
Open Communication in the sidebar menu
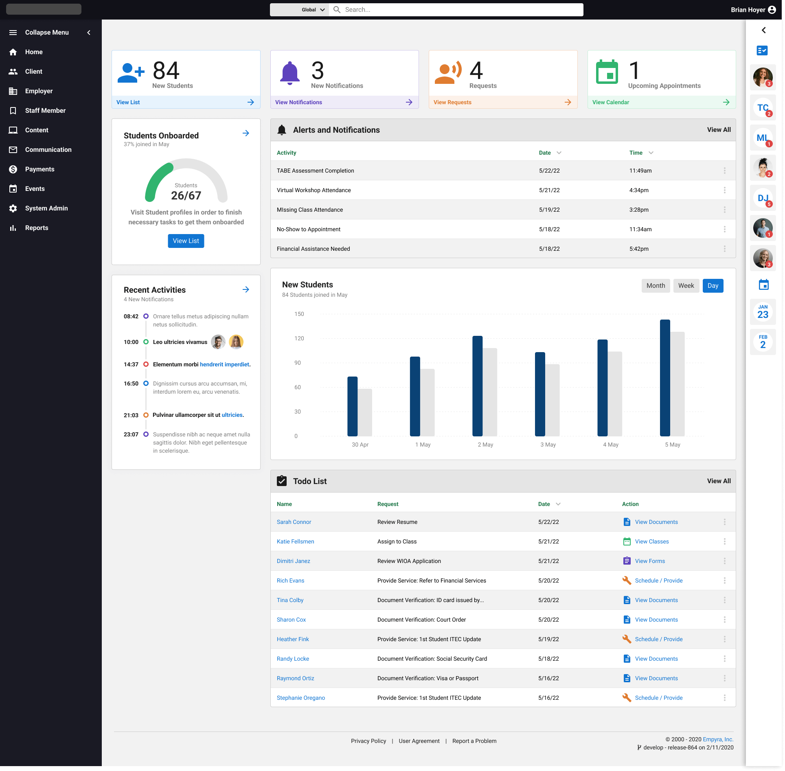(x=48, y=150)
